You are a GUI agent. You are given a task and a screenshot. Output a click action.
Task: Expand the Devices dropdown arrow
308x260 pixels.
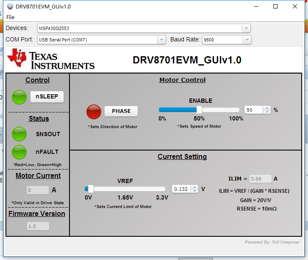pyautogui.click(x=246, y=28)
